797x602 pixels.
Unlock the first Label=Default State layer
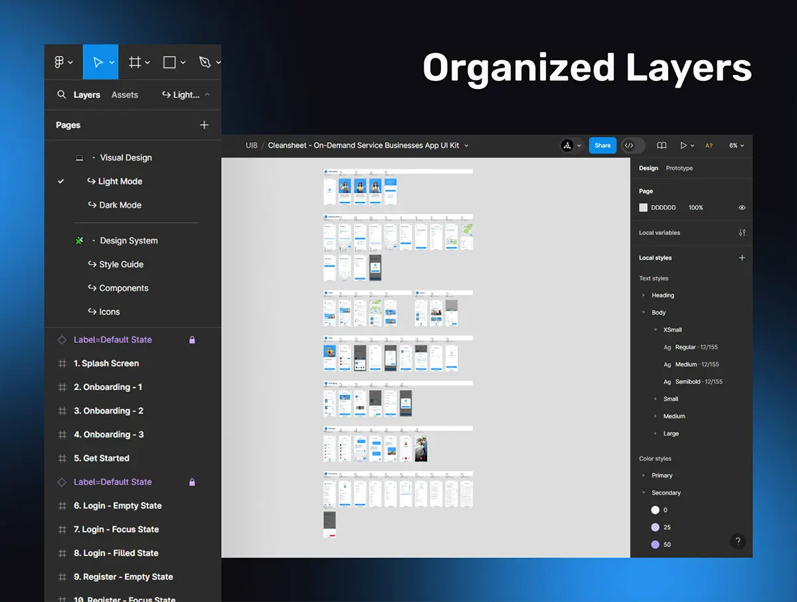pos(192,340)
